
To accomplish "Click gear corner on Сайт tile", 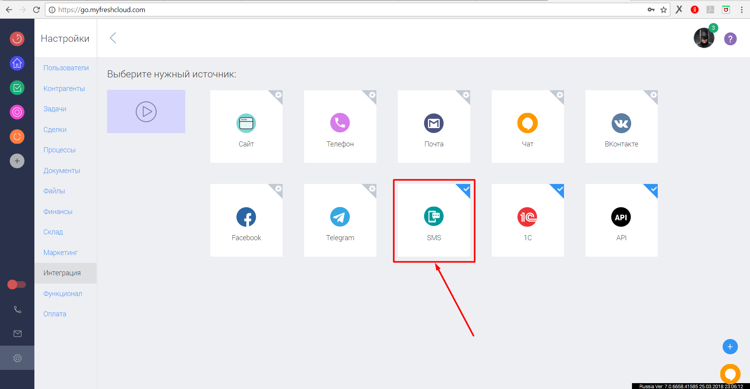I will click(278, 95).
